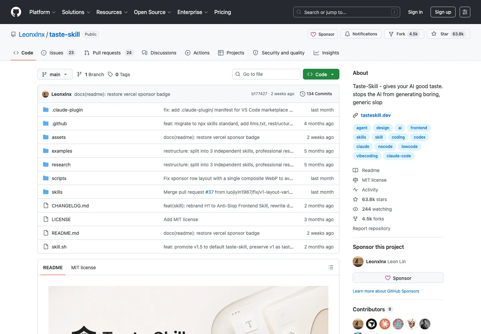Open the assets folder
Image resolution: width=481 pixels, height=334 pixels.
click(x=58, y=137)
